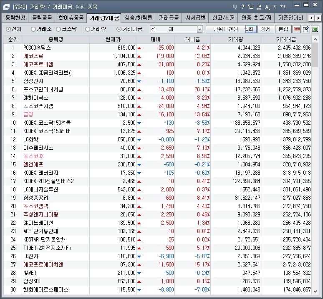Select the 에코프로비엠 stock name
Screen dimensions: 323x299
point(38,64)
